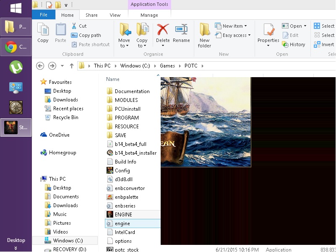Show file History from the ribbon
The width and height of the screenshot is (336, 252).
pos(293,44)
